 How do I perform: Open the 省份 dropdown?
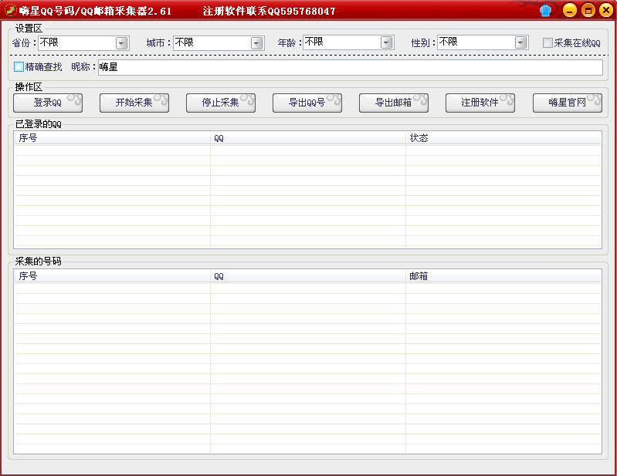pos(122,43)
